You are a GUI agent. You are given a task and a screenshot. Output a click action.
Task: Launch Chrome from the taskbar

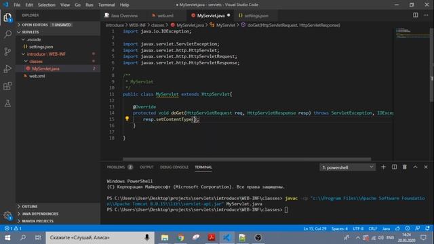[x=180, y=237]
